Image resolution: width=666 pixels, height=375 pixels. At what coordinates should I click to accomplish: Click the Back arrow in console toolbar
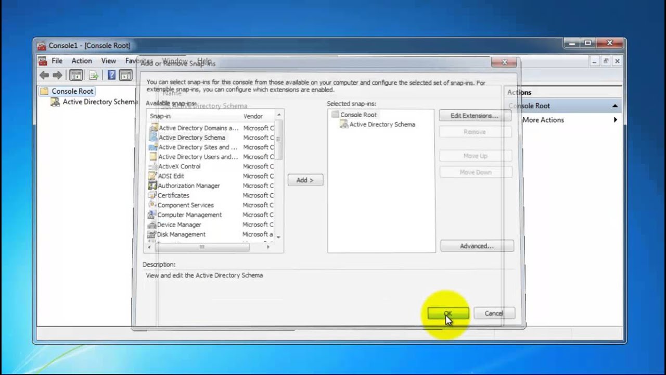tap(44, 76)
